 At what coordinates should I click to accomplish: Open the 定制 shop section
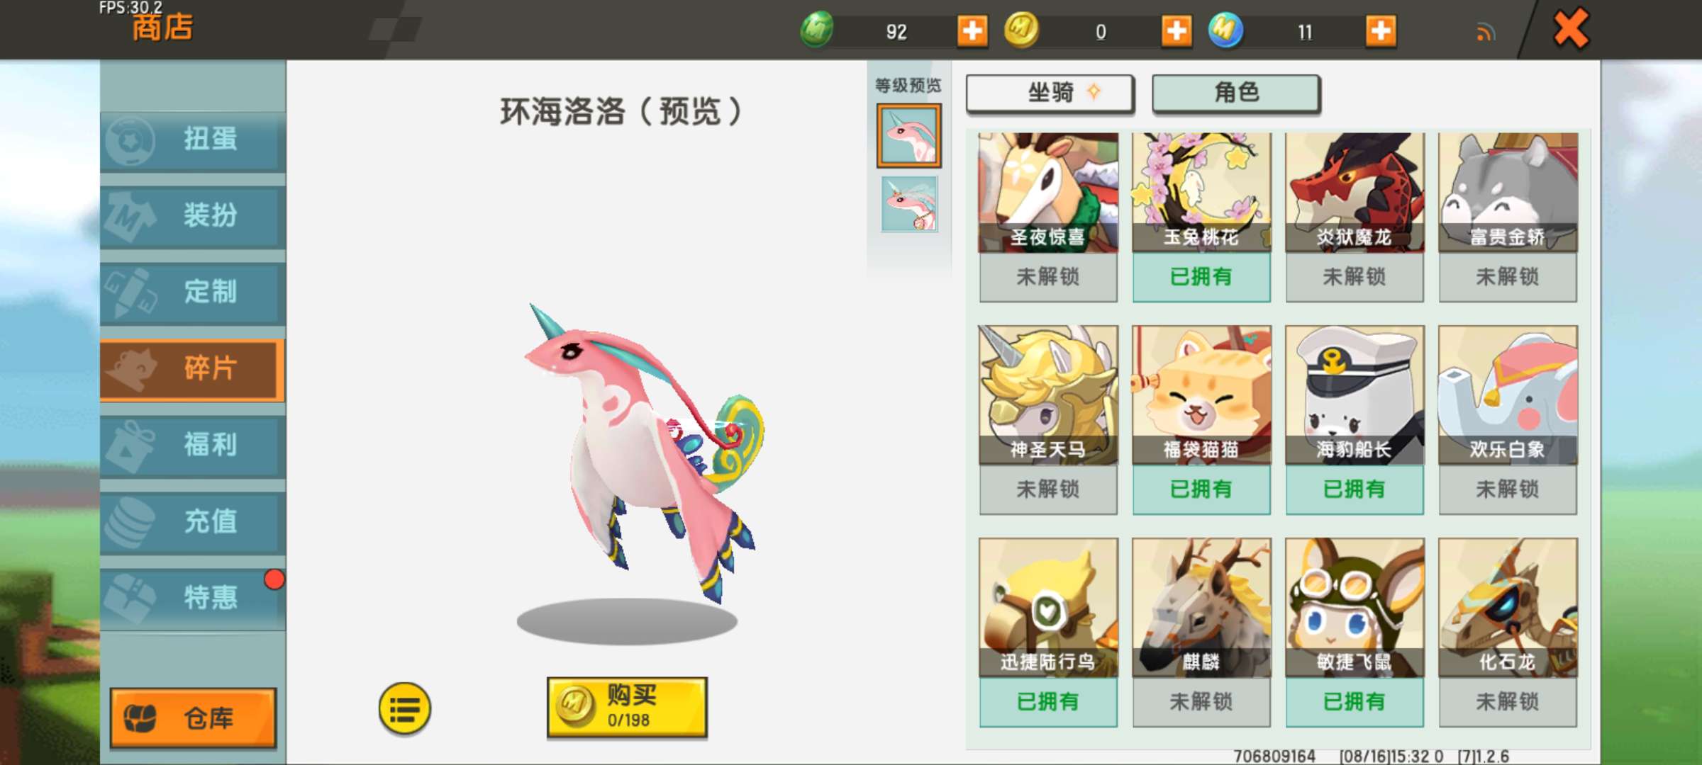(193, 293)
